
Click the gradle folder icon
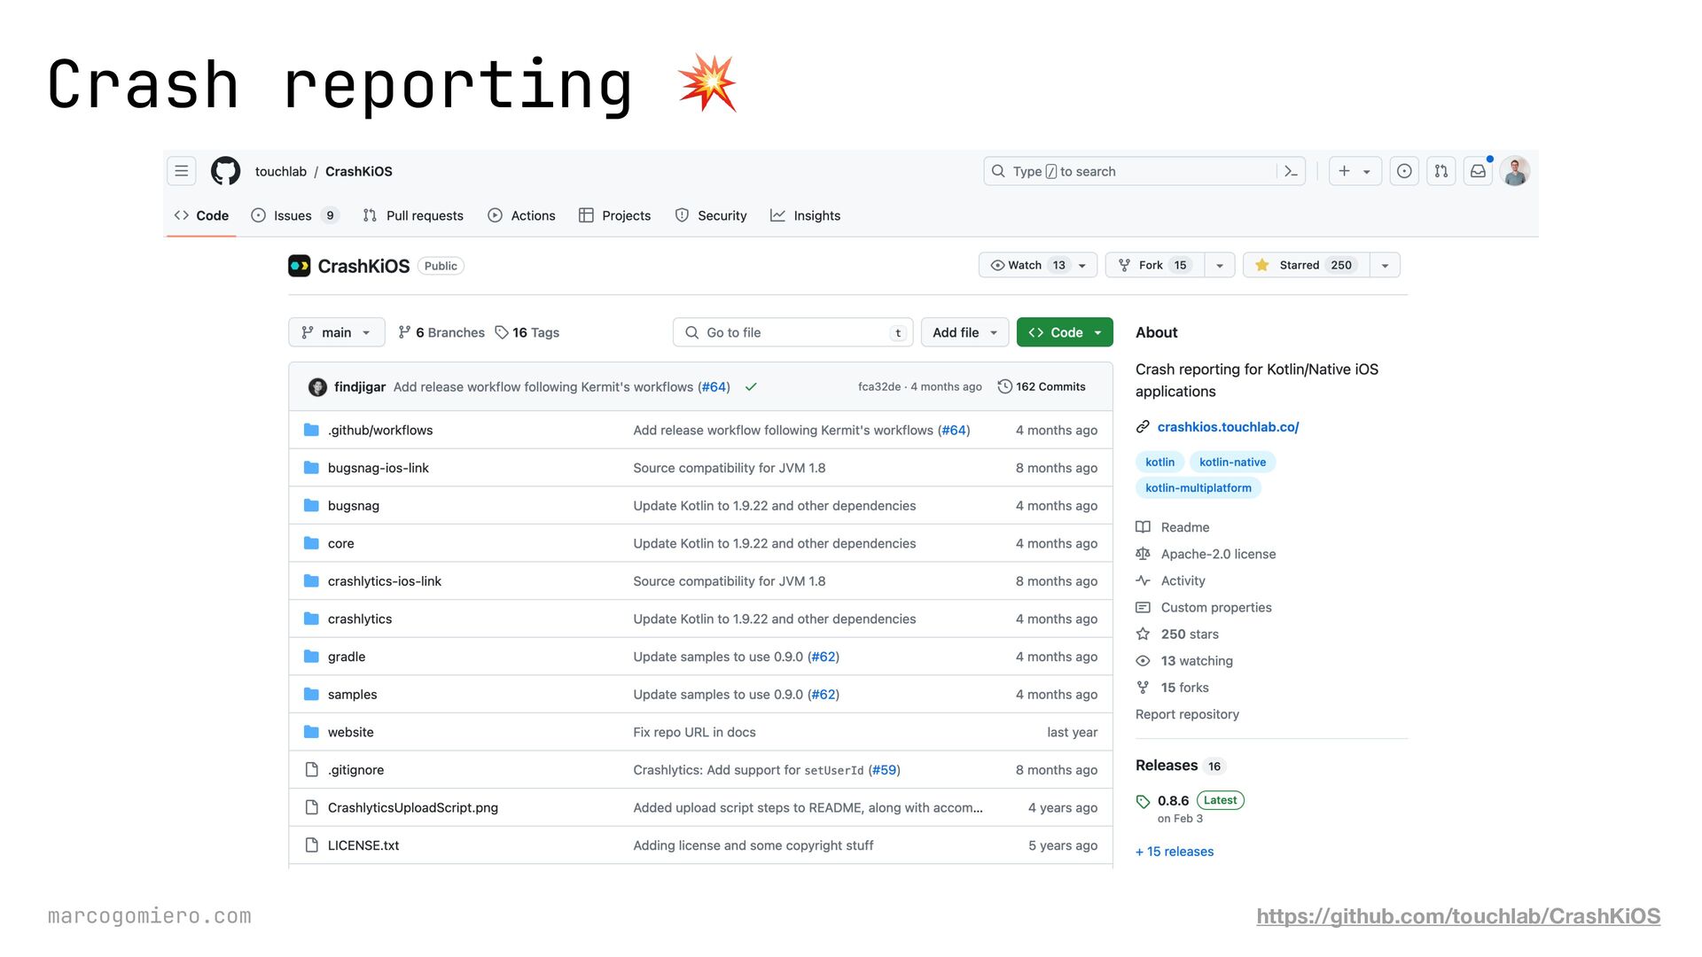click(x=311, y=657)
